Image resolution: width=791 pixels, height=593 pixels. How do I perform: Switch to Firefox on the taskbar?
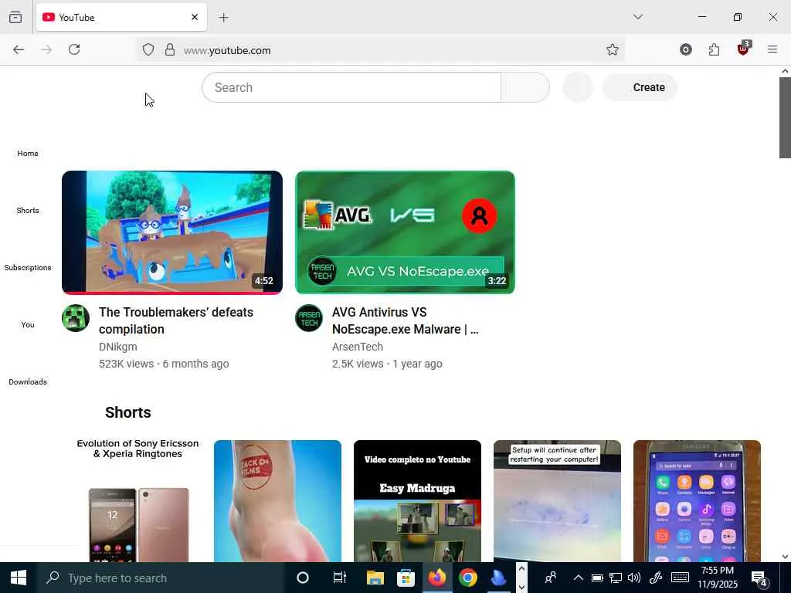point(437,578)
